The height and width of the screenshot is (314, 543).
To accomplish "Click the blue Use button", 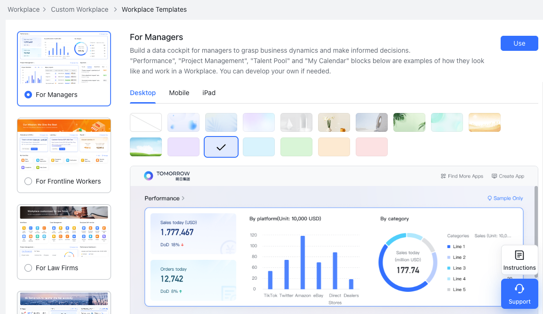I will point(519,43).
